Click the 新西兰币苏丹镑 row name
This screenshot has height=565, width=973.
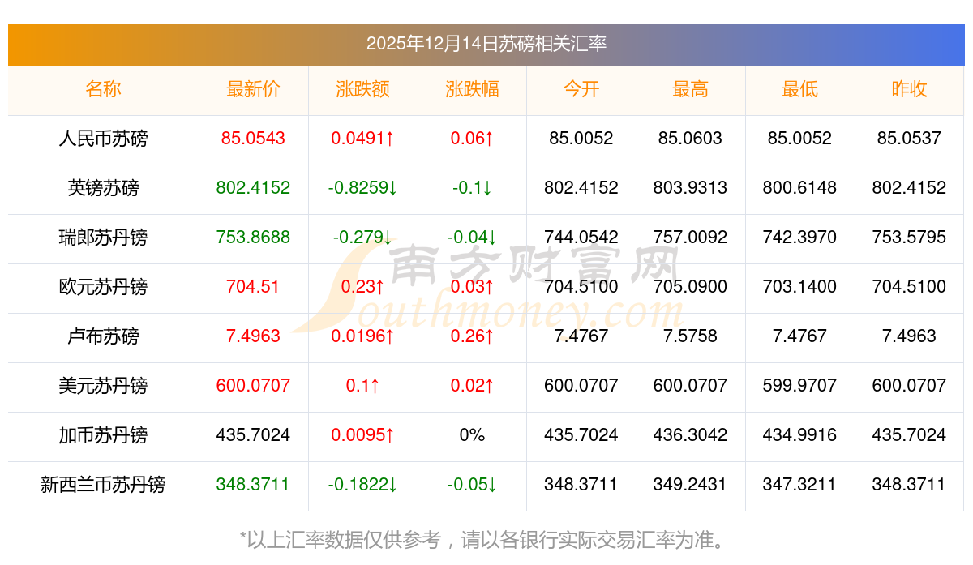coord(103,485)
